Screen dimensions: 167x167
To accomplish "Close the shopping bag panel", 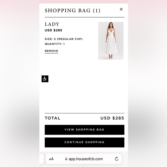I will [x=121, y=10].
